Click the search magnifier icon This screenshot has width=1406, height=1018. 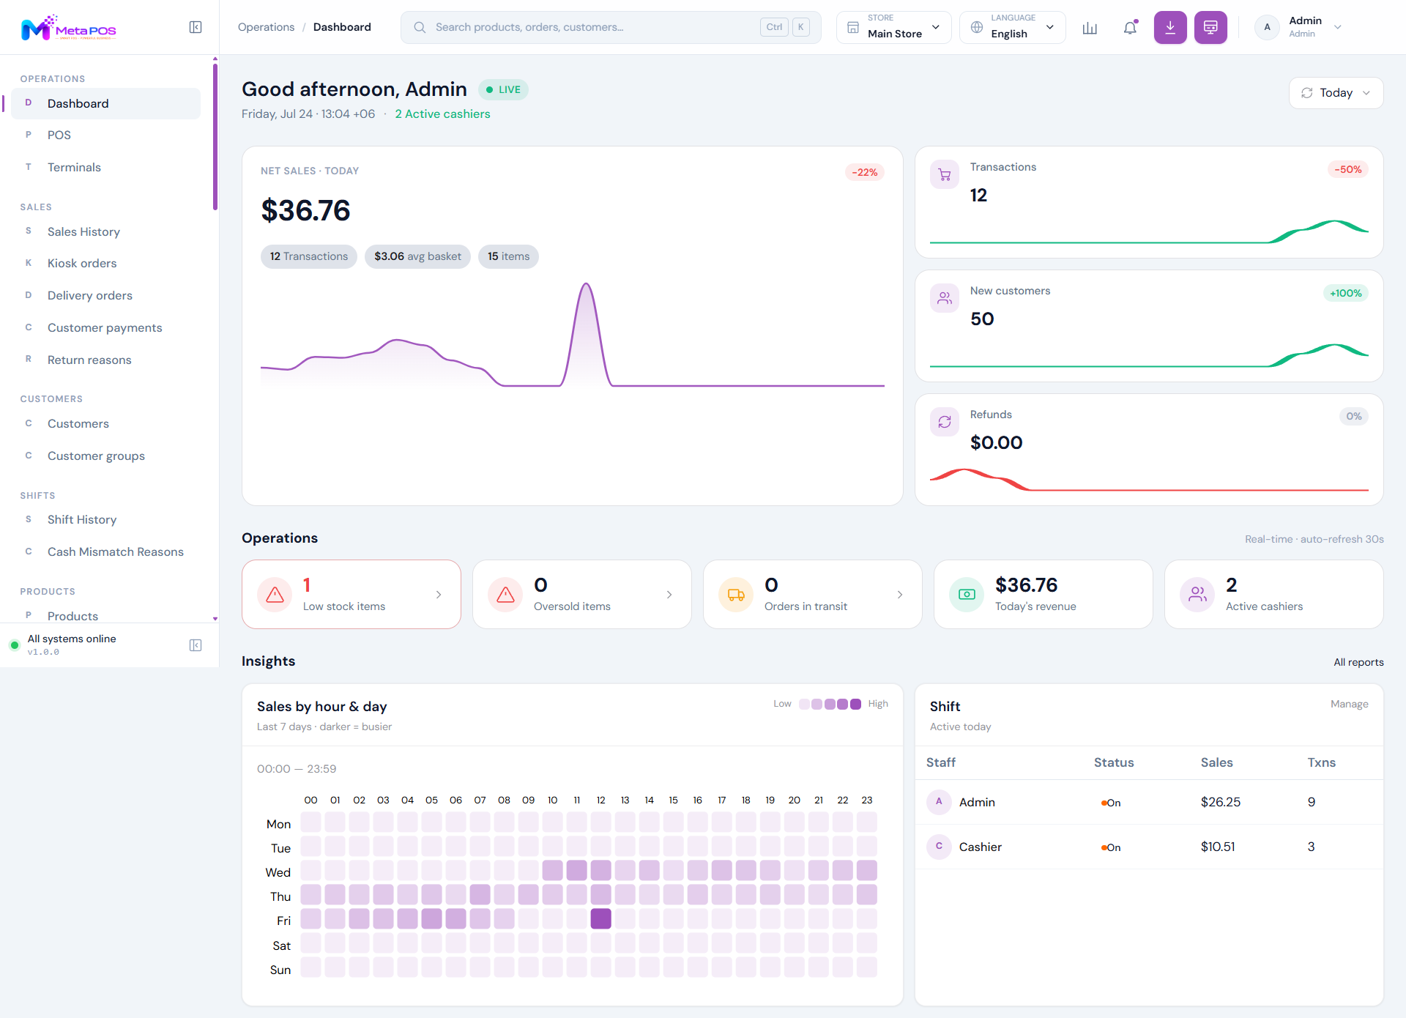pyautogui.click(x=420, y=28)
